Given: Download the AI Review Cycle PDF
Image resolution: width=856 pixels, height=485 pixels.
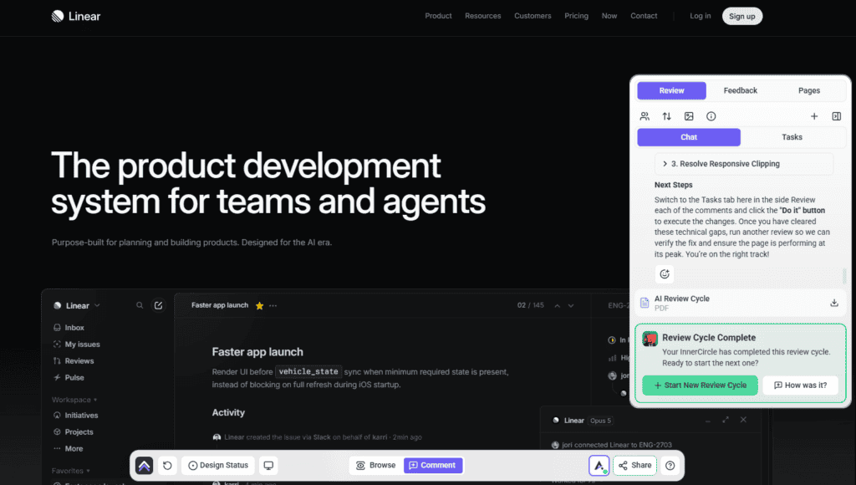Looking at the screenshot, I should click(x=834, y=303).
